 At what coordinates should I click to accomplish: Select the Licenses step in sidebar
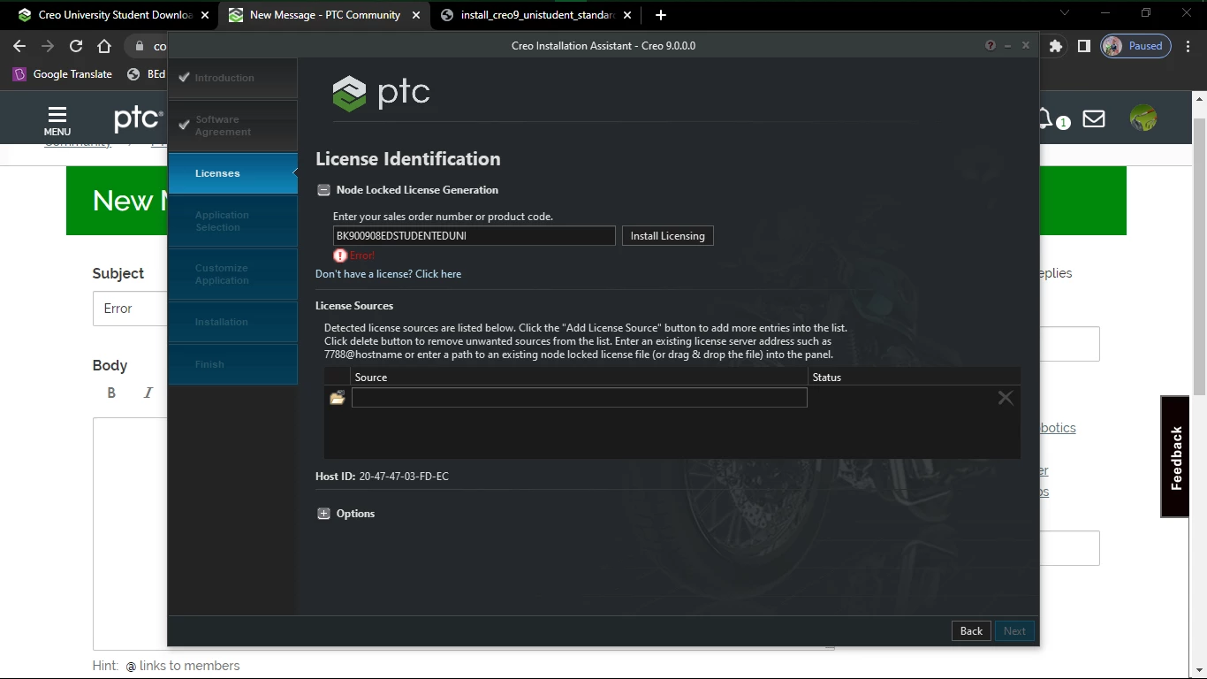[x=233, y=173]
